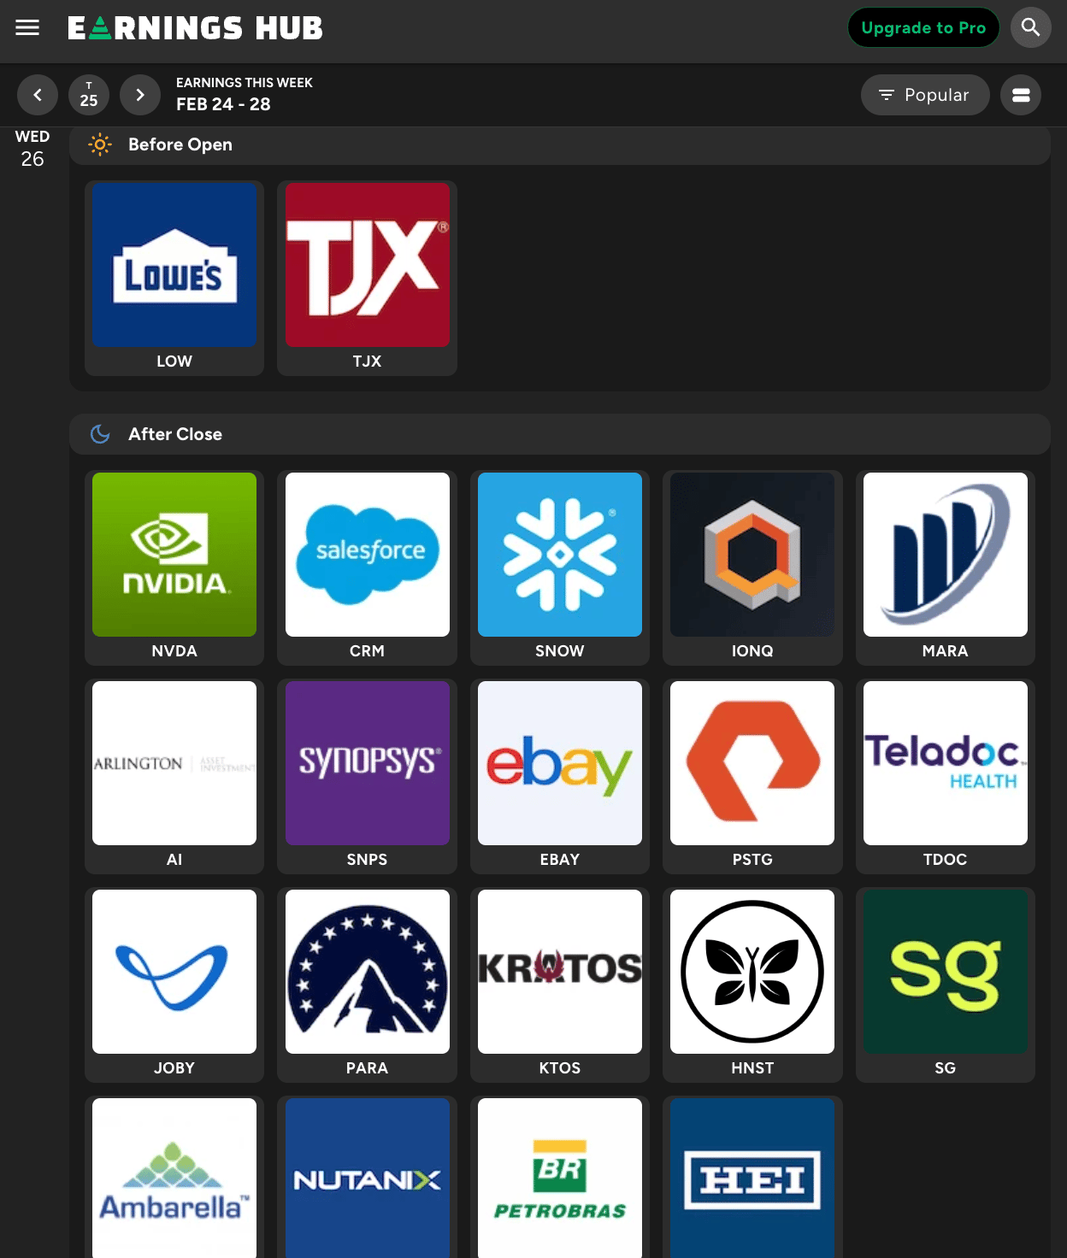Screen dimensions: 1067x1258
Task: Click the NVDA ticker label
Action: click(x=174, y=651)
